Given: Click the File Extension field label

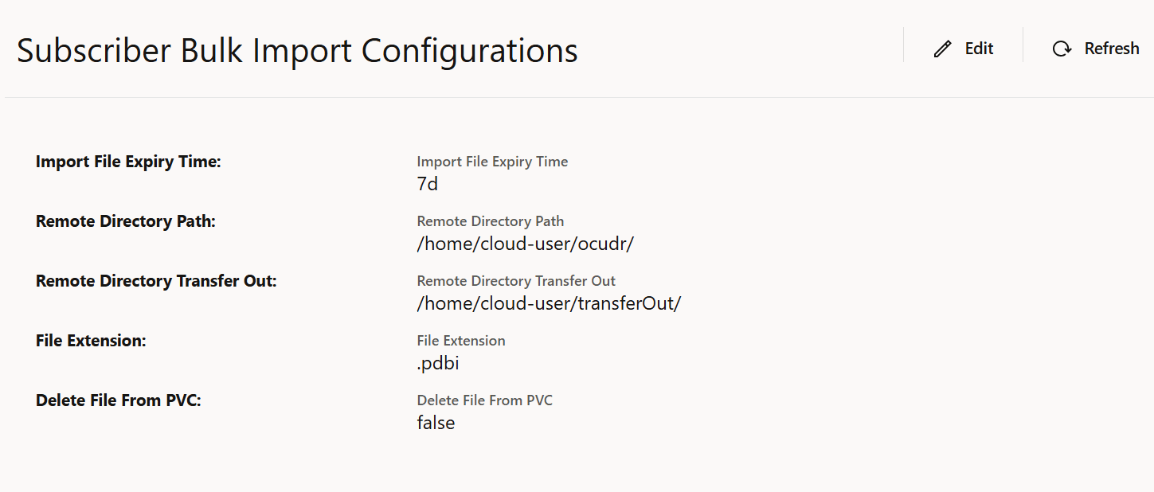Looking at the screenshot, I should pos(91,340).
